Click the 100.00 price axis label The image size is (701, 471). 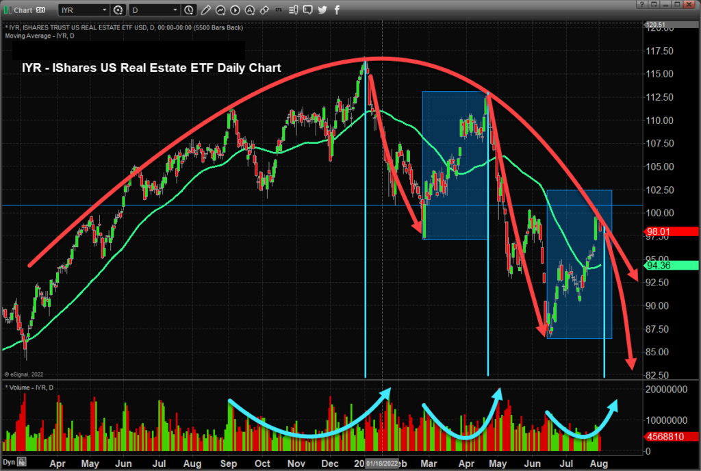[x=659, y=213]
